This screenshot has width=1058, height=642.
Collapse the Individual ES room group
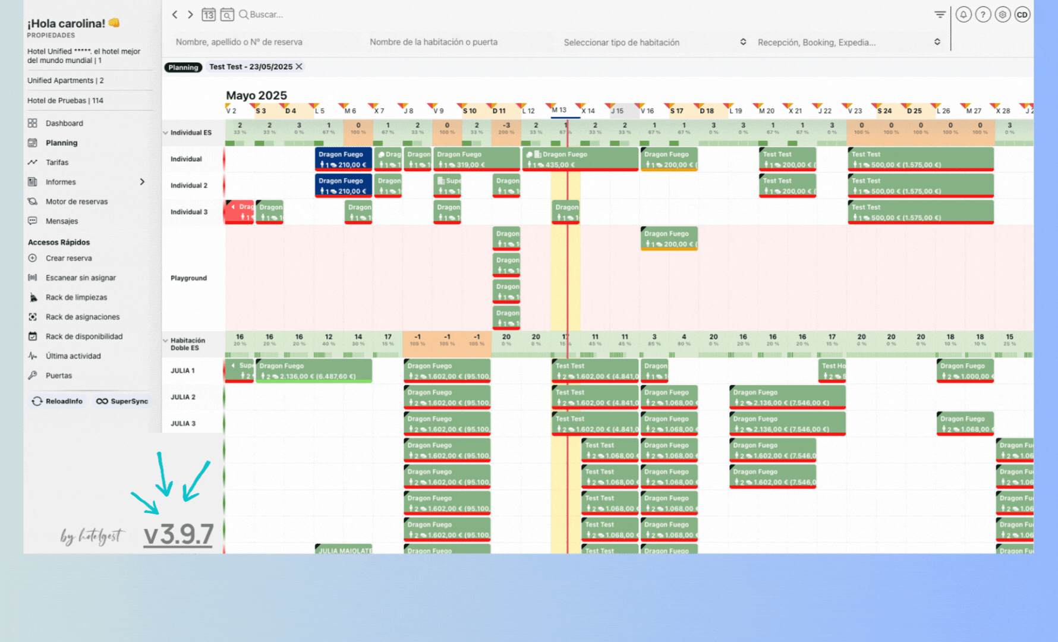click(166, 133)
